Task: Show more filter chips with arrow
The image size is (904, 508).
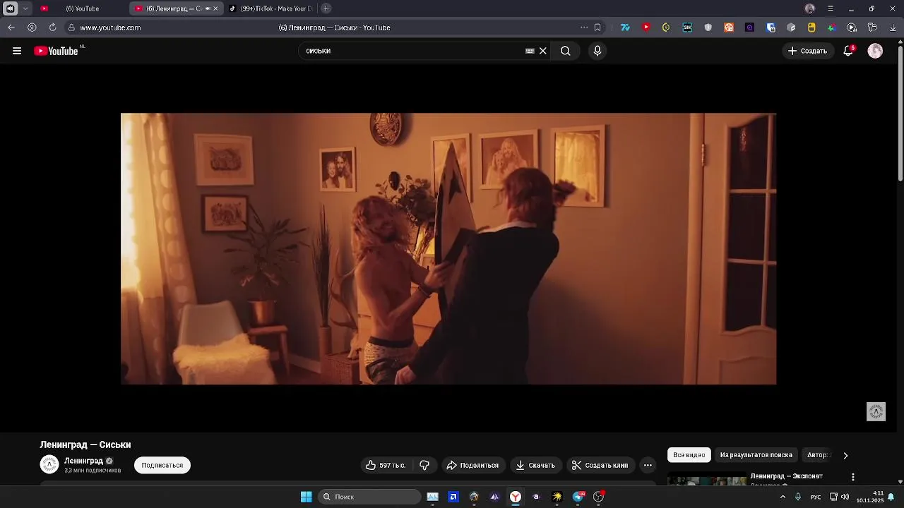Action: (845, 455)
